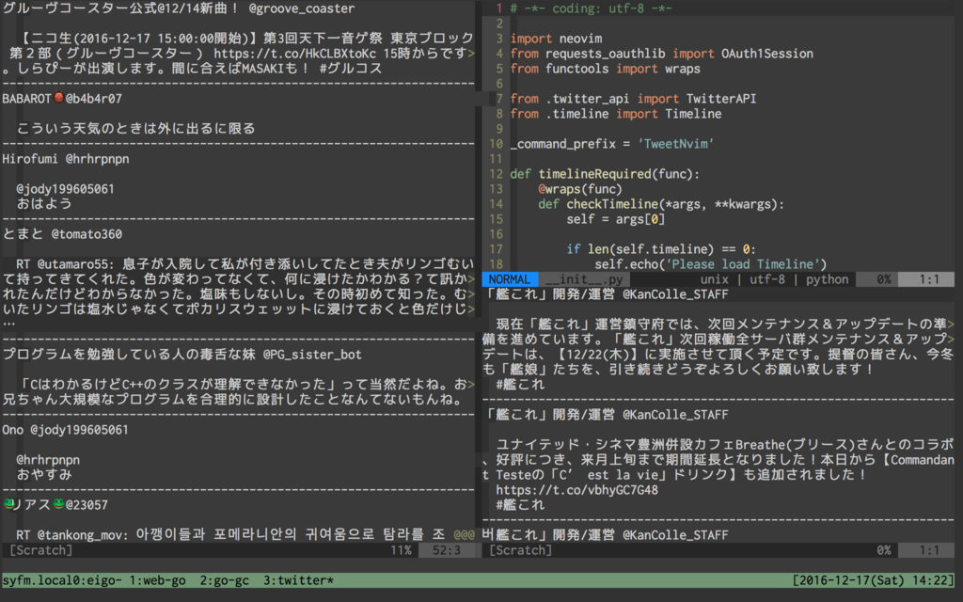The width and height of the screenshot is (963, 602).
Task: Click the self = args[0] line
Action: coord(615,219)
